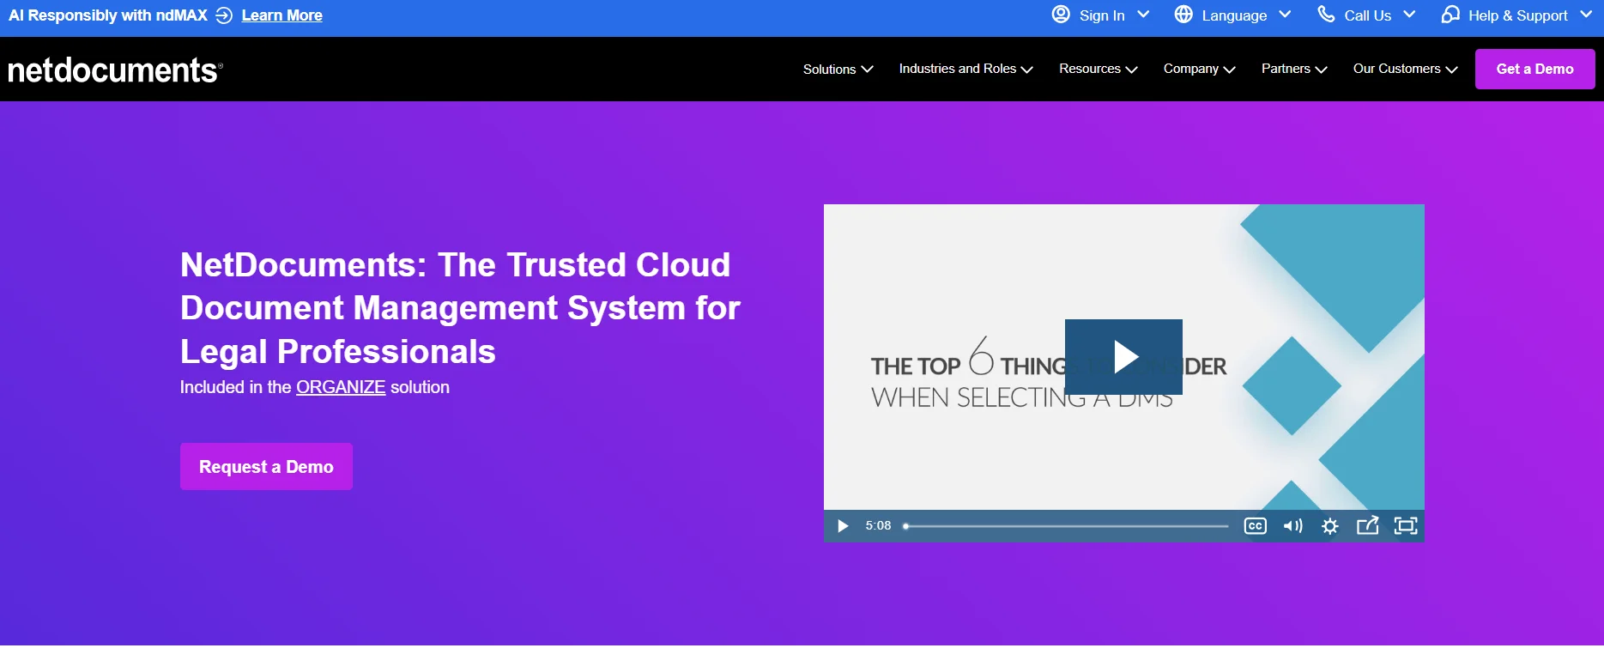Open the Solutions menu
This screenshot has height=648, width=1604.
838,69
